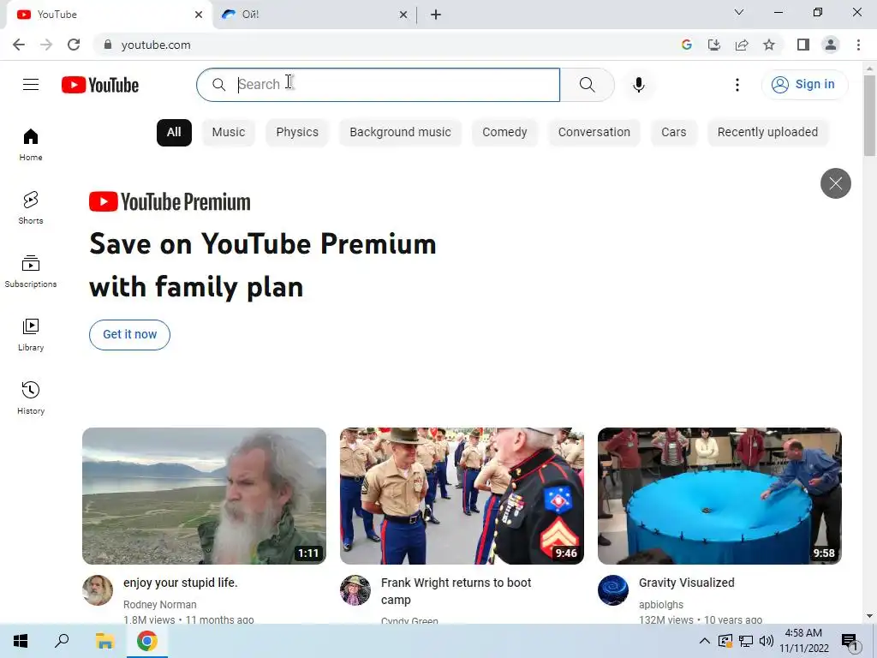Open YouTube settings three-dot menu
The width and height of the screenshot is (877, 658).
[737, 85]
